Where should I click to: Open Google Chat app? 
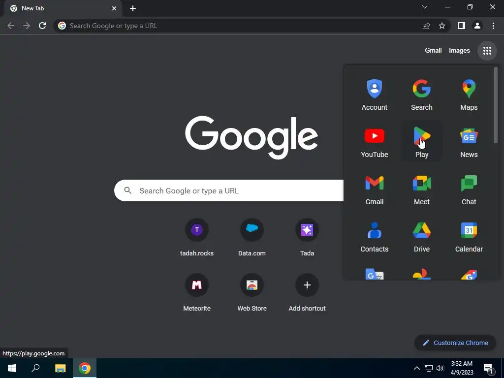click(x=469, y=189)
